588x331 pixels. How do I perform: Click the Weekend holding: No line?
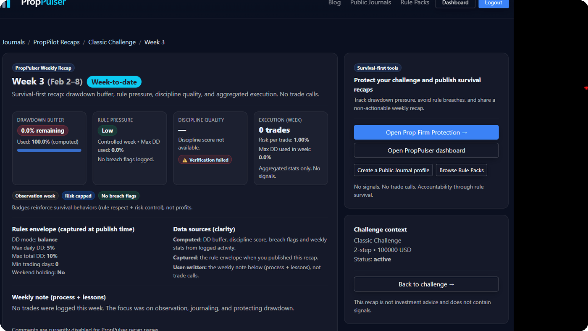click(x=39, y=272)
